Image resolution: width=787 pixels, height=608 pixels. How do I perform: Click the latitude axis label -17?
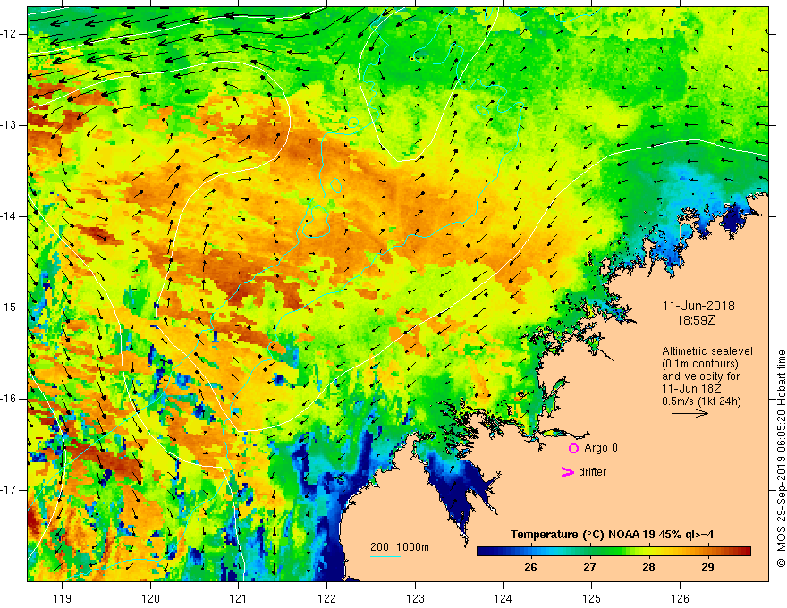tap(9, 490)
